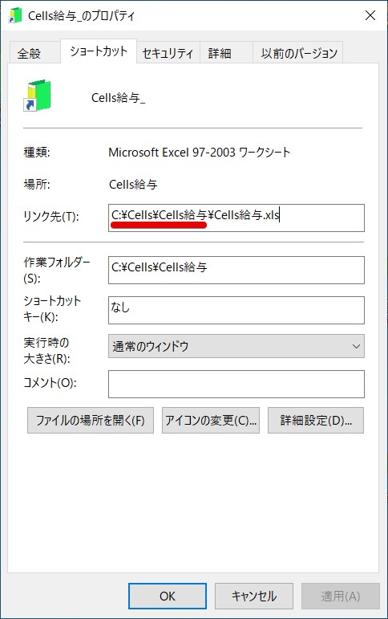Switch to the 以前のバージョン tab
Viewport: 388px width, 619px height.
coord(297,52)
